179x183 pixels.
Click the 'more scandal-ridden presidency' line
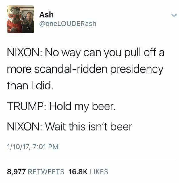[85, 69]
